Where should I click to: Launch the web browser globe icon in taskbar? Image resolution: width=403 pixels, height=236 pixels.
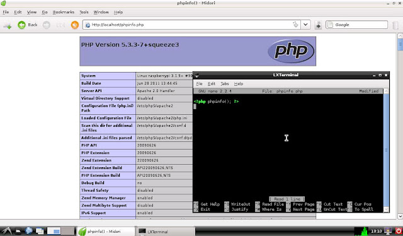click(28, 231)
